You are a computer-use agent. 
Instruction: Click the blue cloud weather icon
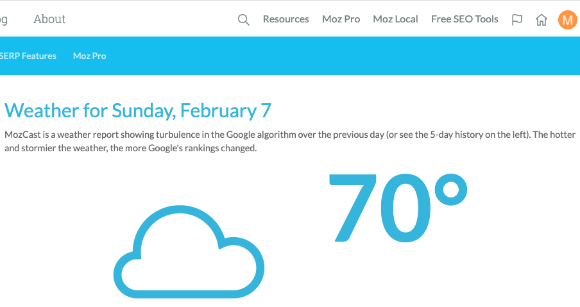pyautogui.click(x=189, y=252)
